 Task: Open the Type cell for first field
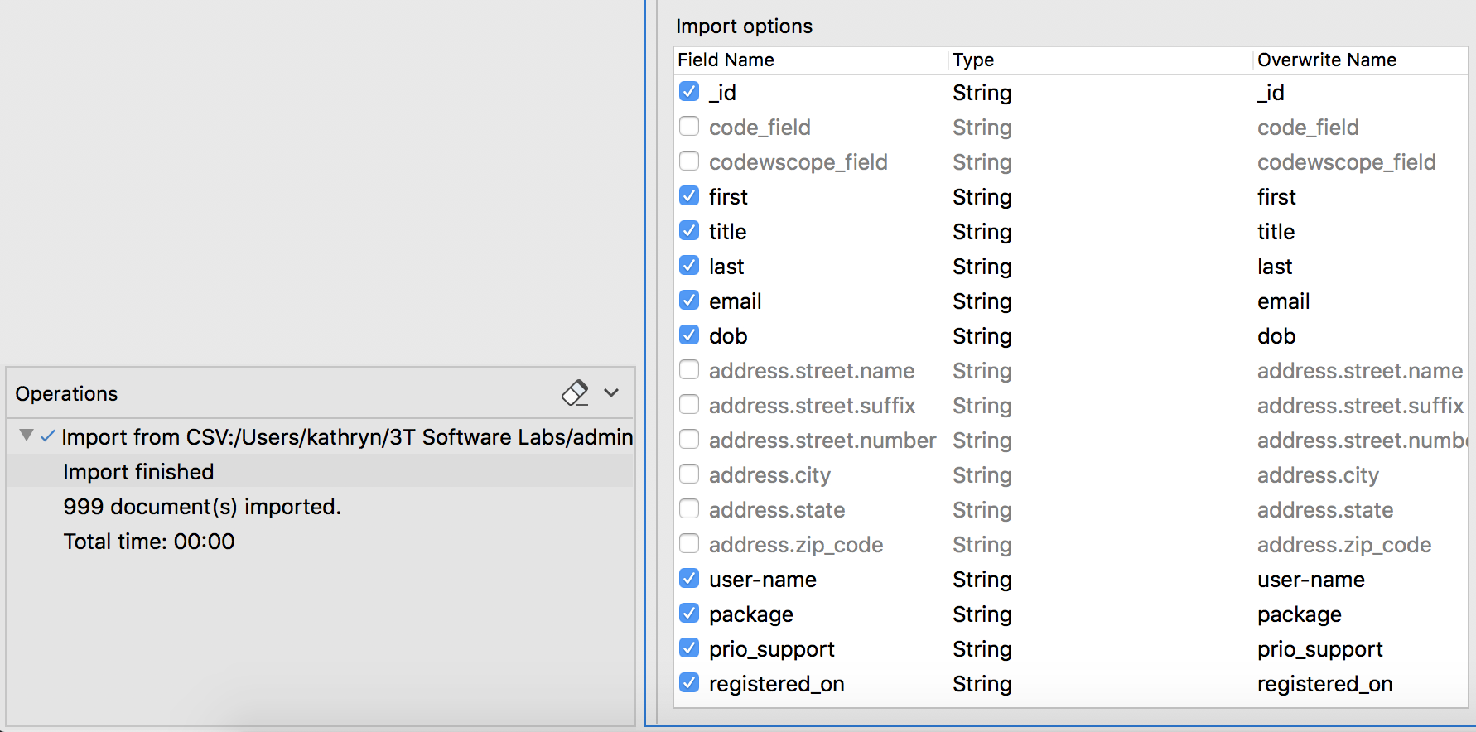click(x=982, y=197)
